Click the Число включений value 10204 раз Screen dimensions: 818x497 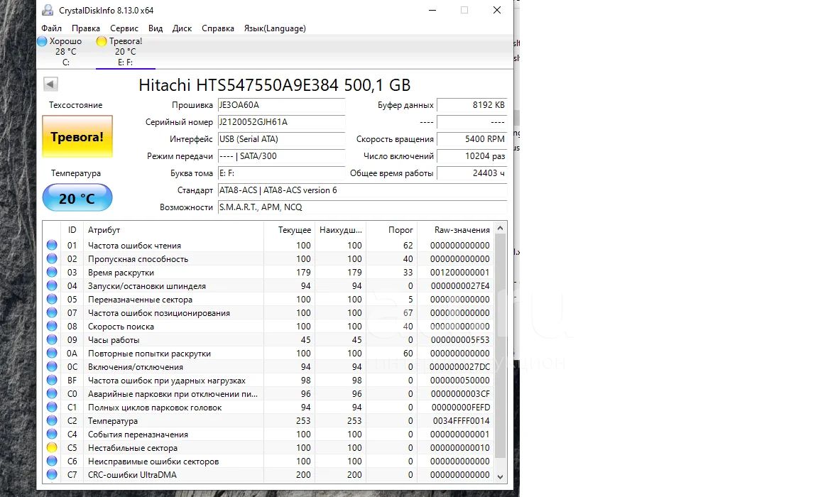coord(471,156)
